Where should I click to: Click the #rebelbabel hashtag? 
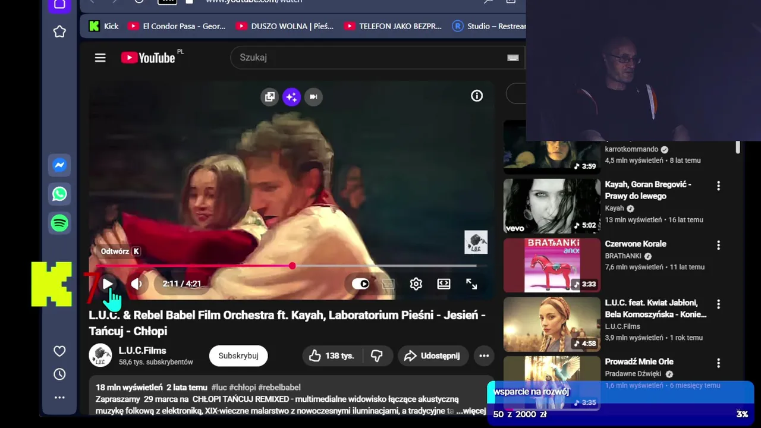279,388
